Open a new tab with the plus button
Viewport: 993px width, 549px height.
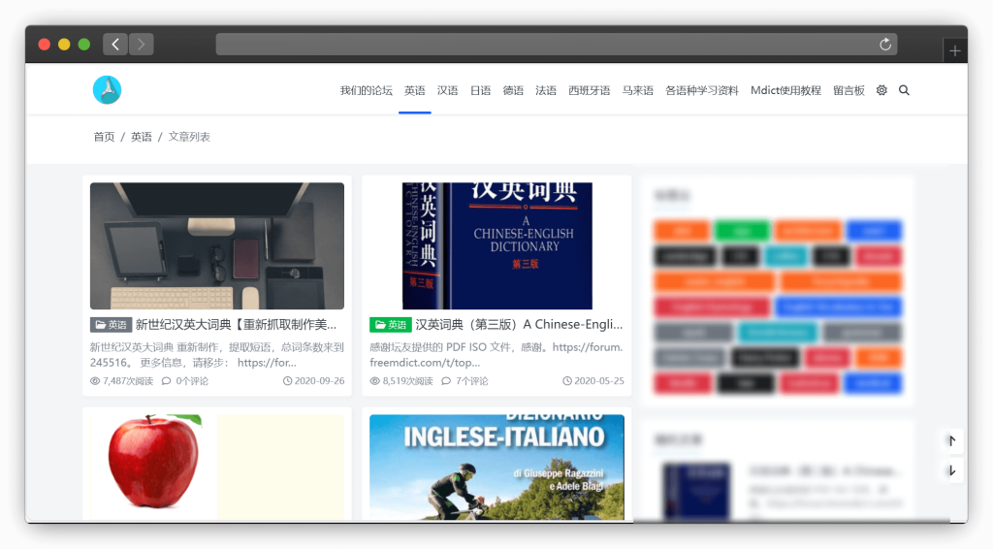pyautogui.click(x=955, y=51)
